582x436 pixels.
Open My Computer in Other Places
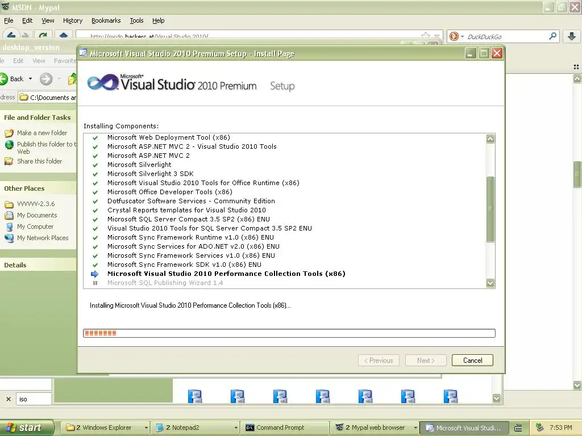pyautogui.click(x=35, y=227)
